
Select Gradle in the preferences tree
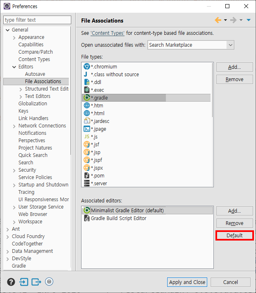pyautogui.click(x=19, y=266)
